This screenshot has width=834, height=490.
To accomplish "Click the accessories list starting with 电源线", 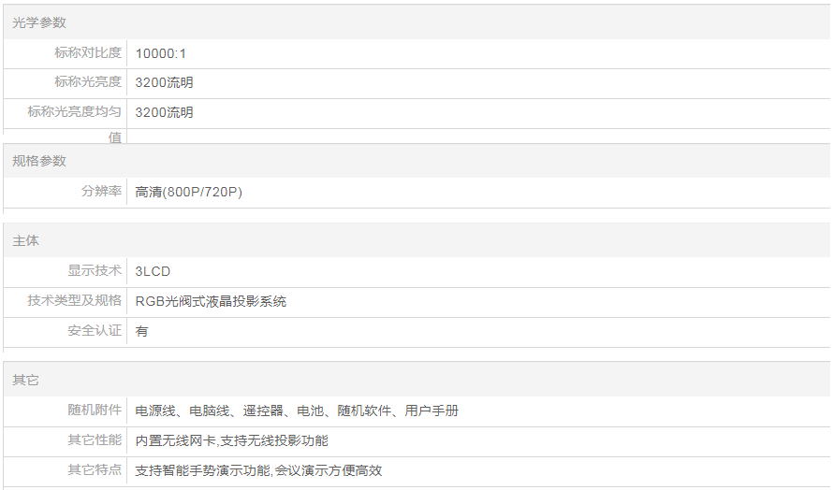I will click(x=297, y=411).
